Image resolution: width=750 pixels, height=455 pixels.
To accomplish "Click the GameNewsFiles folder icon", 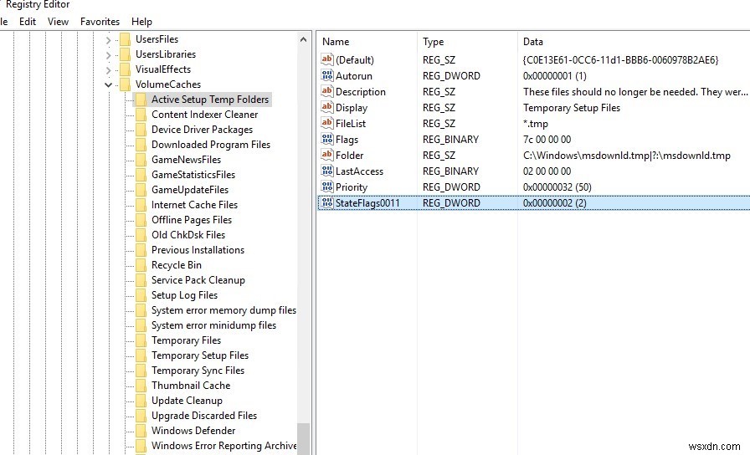I will tap(141, 160).
